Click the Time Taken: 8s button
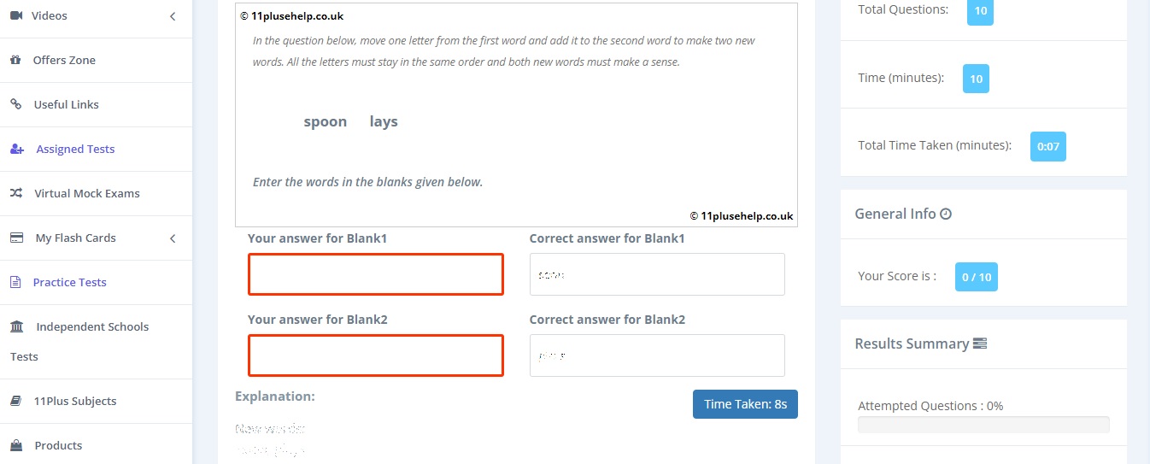The image size is (1150, 464). click(x=745, y=404)
